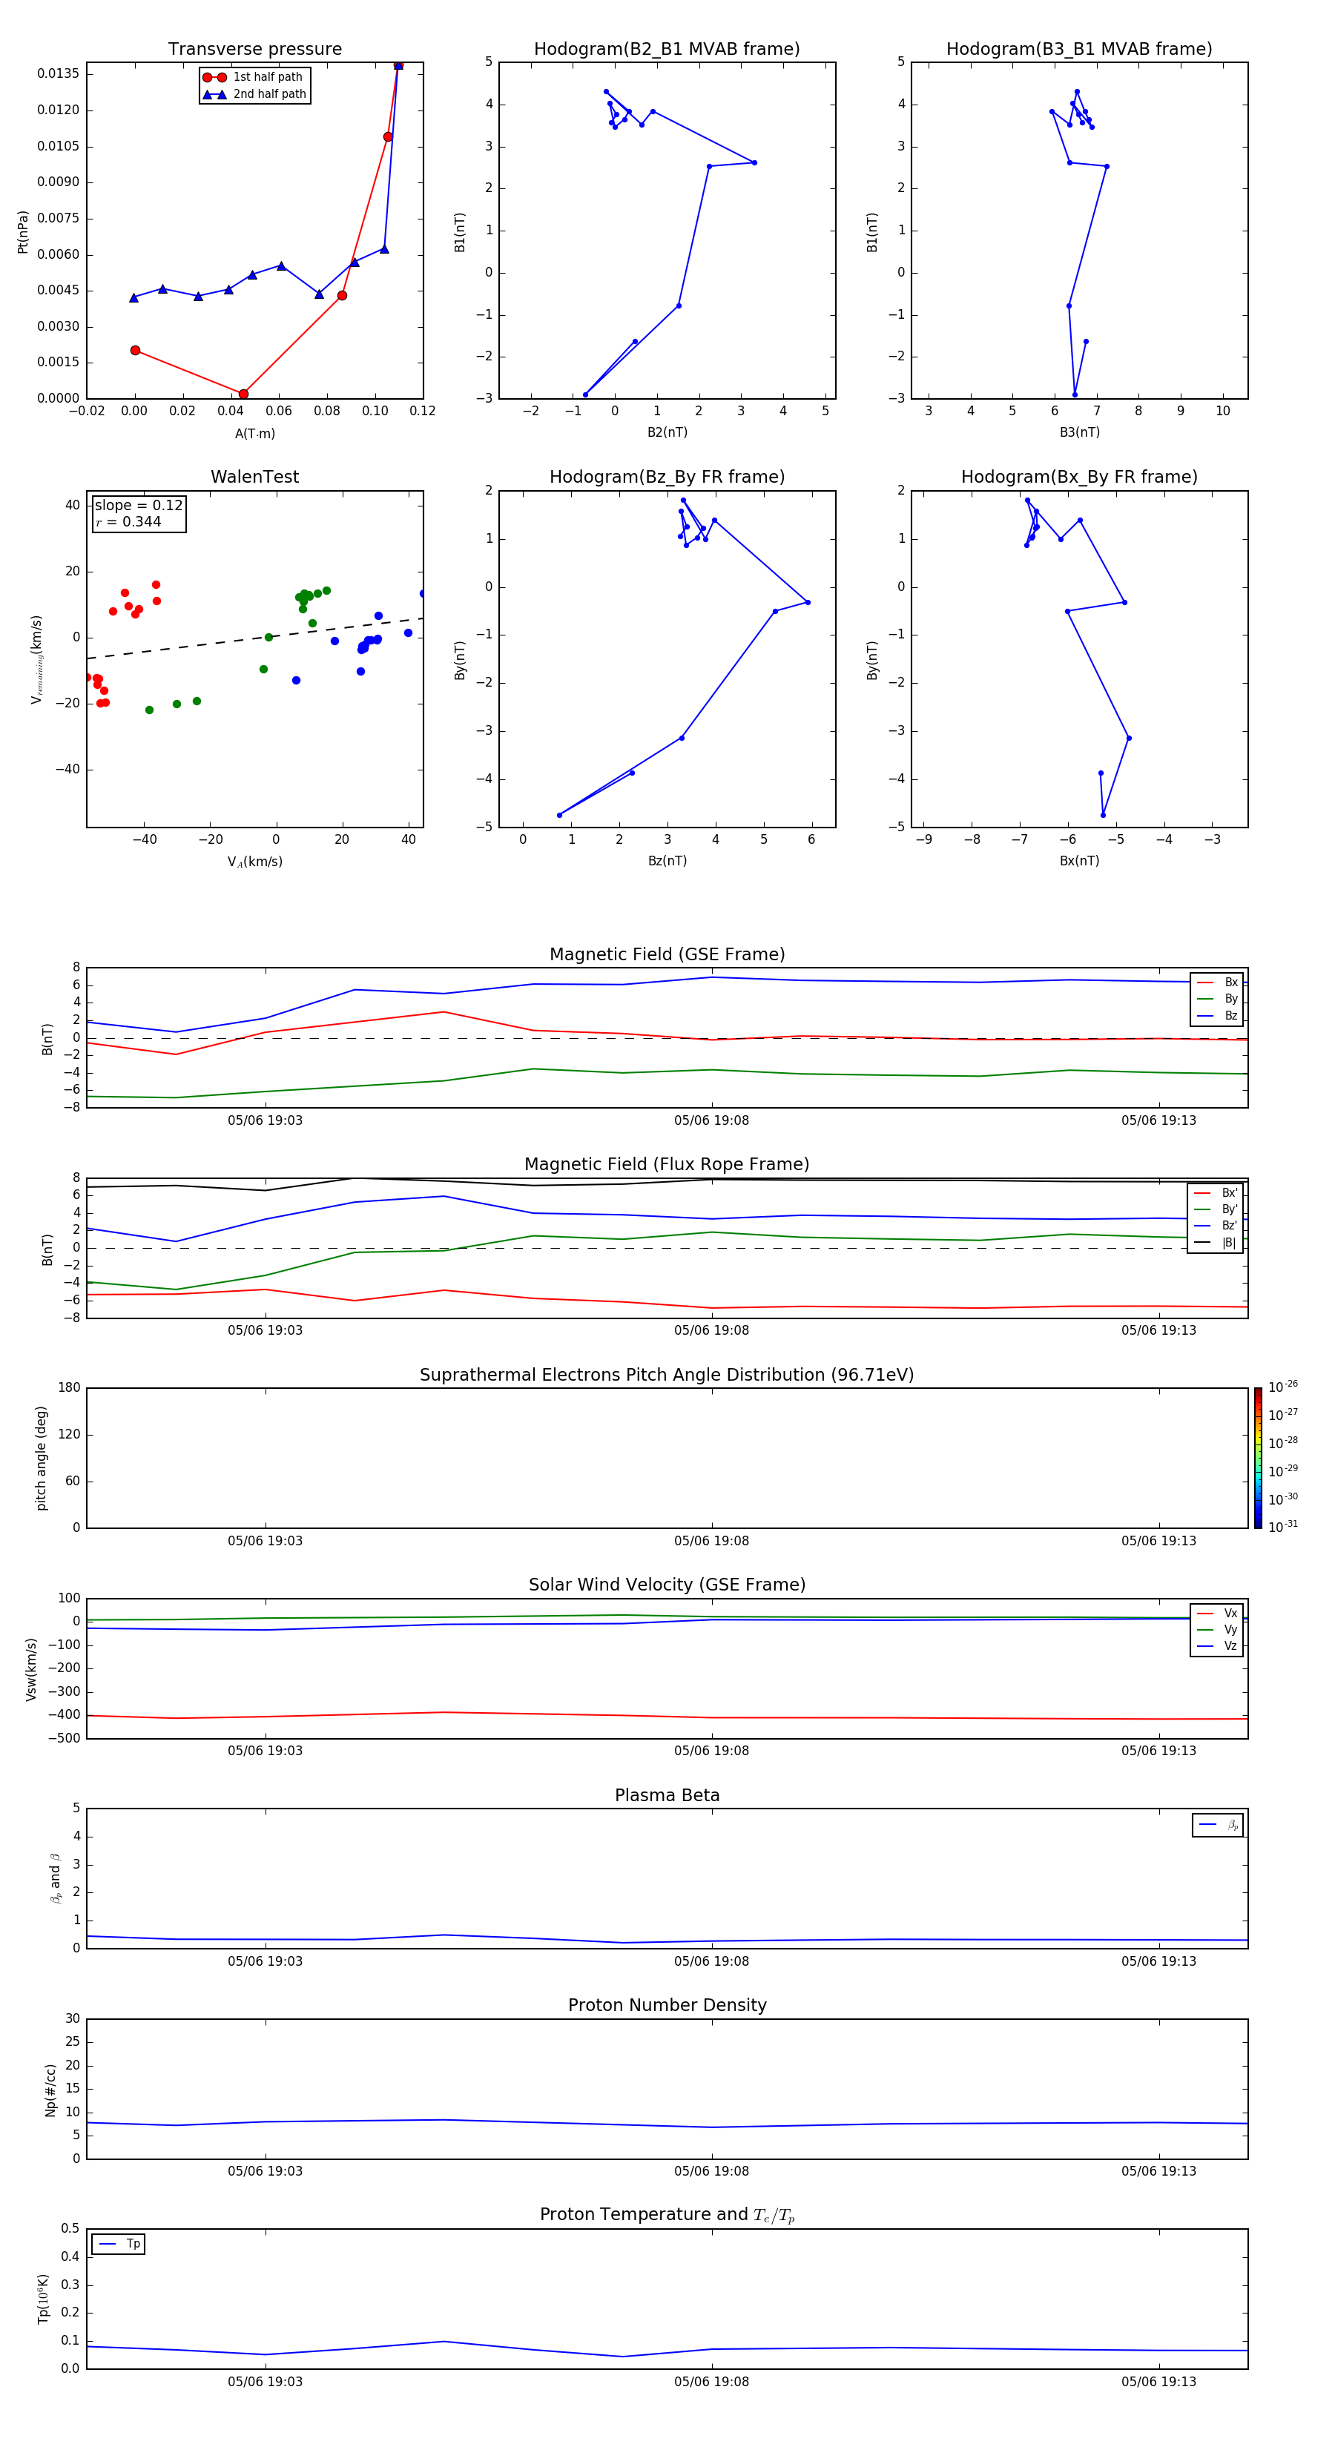Click the 'A(T·m)' x-axis label
The width and height of the screenshot is (1335, 2447).
[254, 434]
